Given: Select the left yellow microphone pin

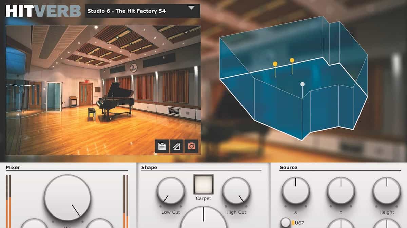Looking at the screenshot, I should 275,64.
